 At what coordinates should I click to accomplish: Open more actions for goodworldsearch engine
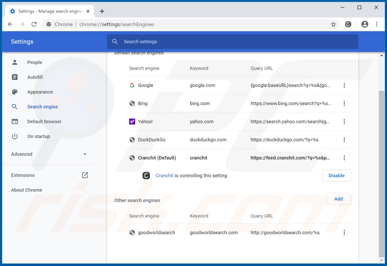[x=344, y=232]
